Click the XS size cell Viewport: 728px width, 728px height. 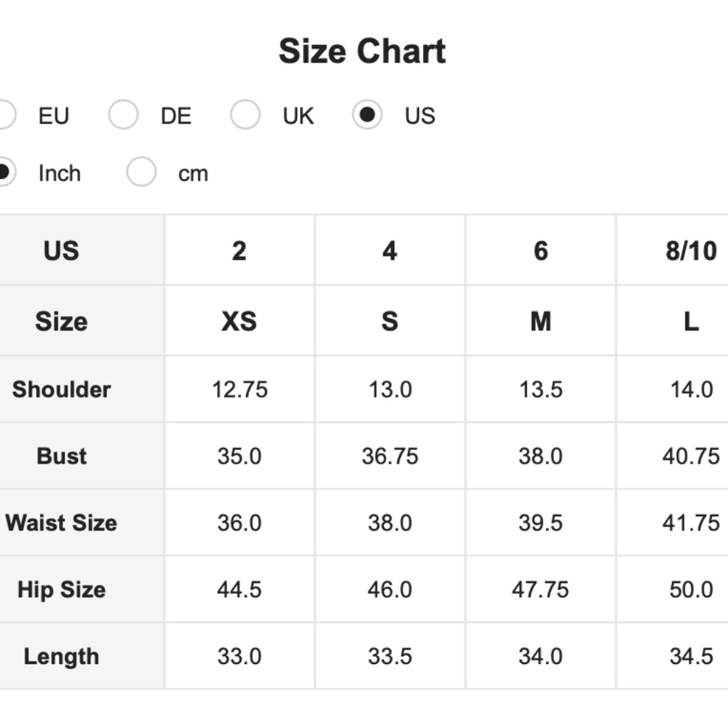coord(240,321)
